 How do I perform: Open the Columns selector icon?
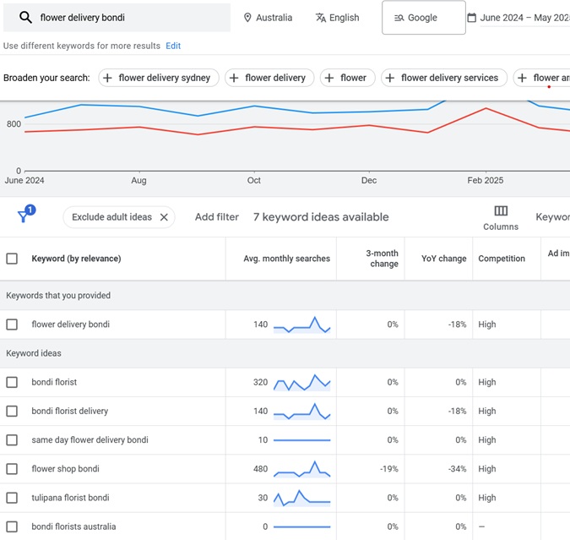[x=501, y=210]
